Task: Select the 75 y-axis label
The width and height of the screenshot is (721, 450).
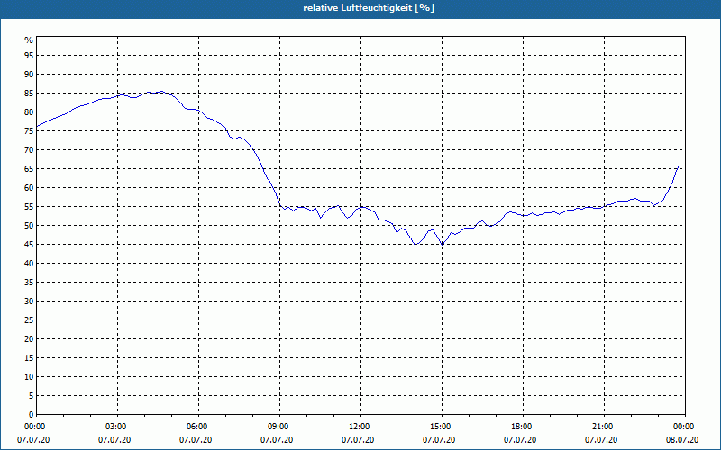Action: point(29,130)
